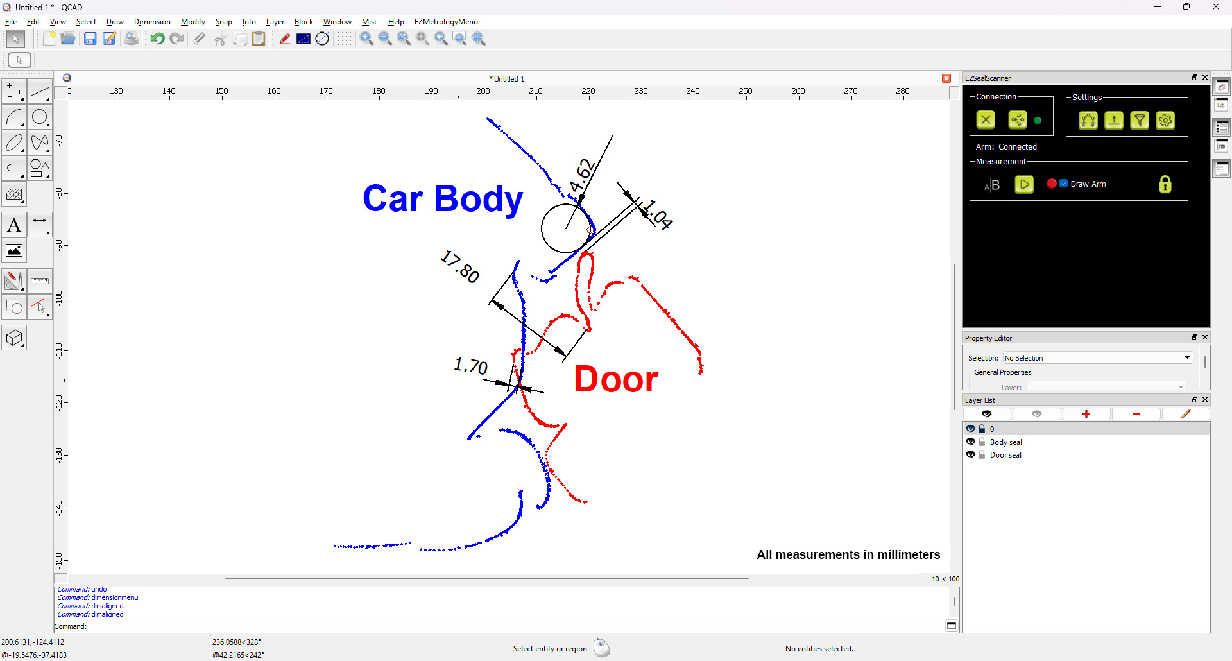Open the Dimension menu

(151, 21)
